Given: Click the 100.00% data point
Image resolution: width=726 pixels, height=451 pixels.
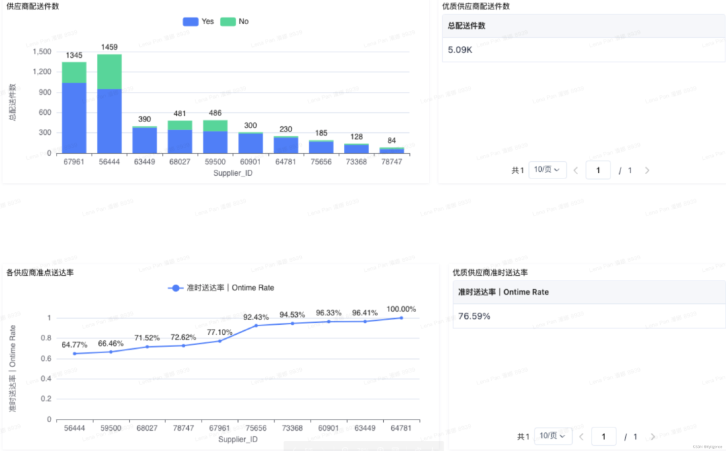Looking at the screenshot, I should coord(401,318).
